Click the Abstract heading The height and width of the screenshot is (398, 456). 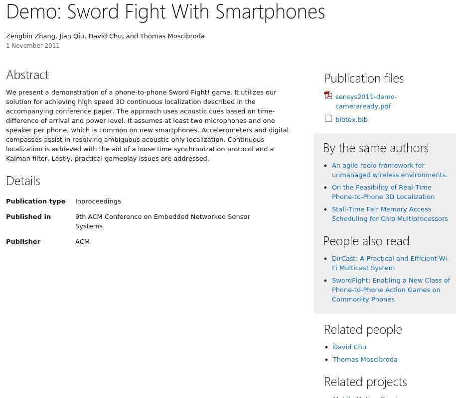[27, 75]
